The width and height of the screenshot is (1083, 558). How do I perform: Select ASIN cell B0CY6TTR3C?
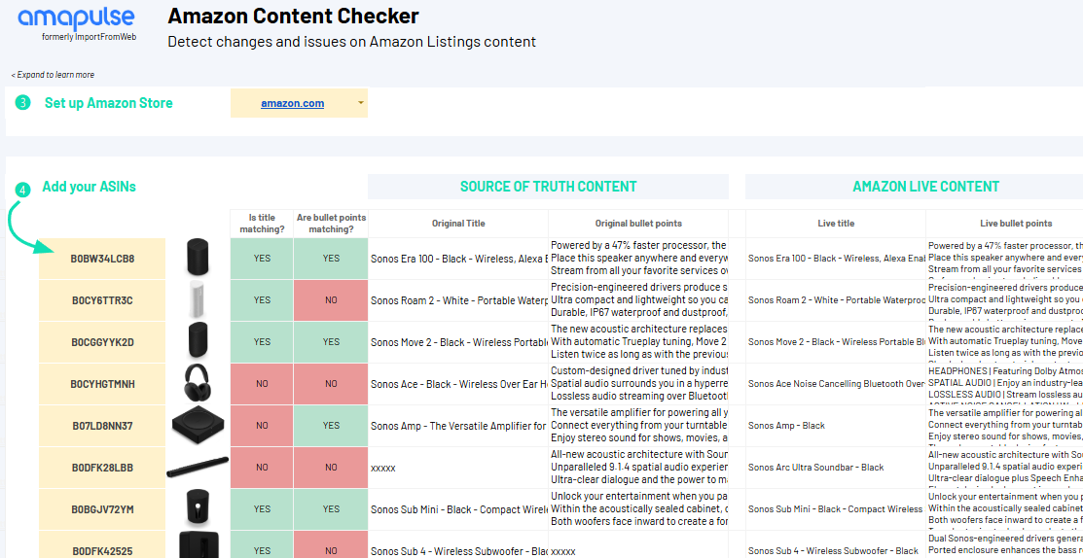tap(102, 300)
